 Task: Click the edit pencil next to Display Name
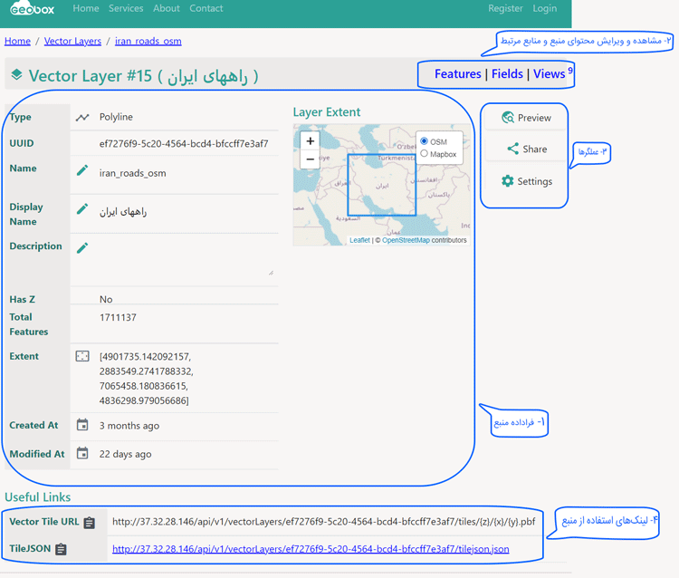point(82,209)
